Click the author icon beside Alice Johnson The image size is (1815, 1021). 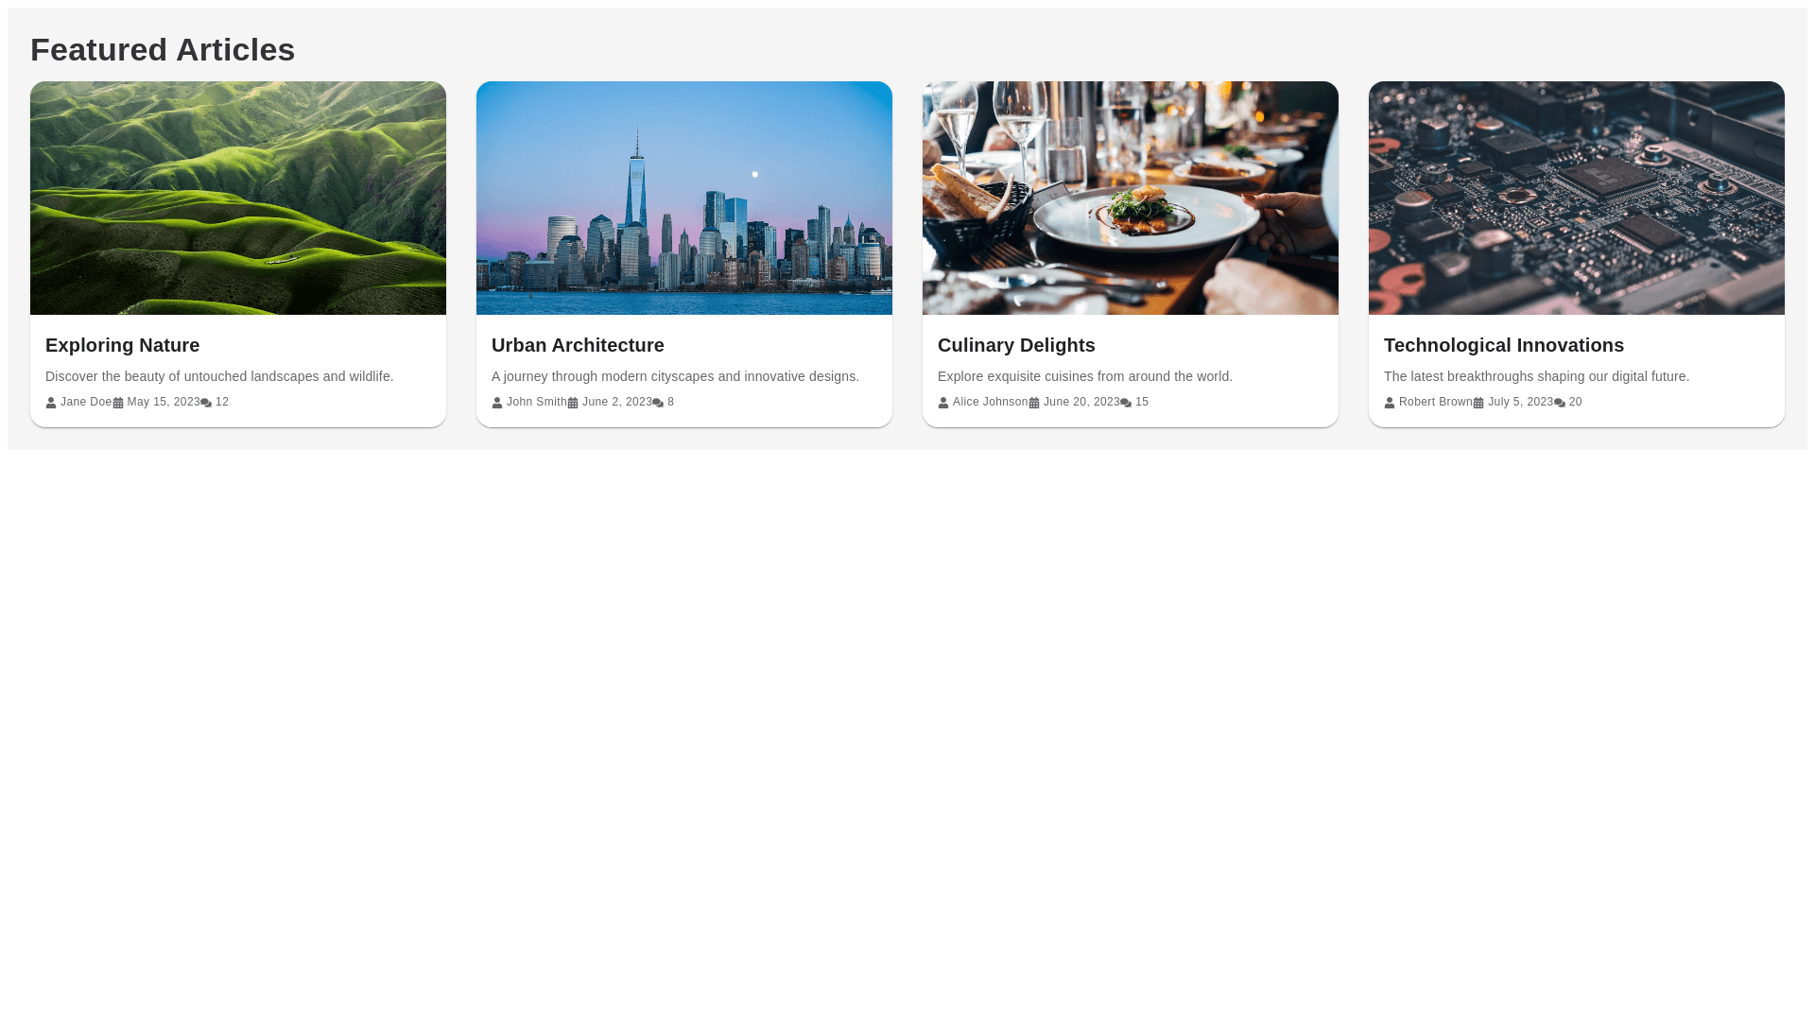(943, 403)
